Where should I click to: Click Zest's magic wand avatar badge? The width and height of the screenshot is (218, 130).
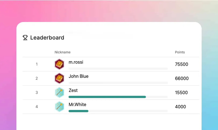pos(59,92)
